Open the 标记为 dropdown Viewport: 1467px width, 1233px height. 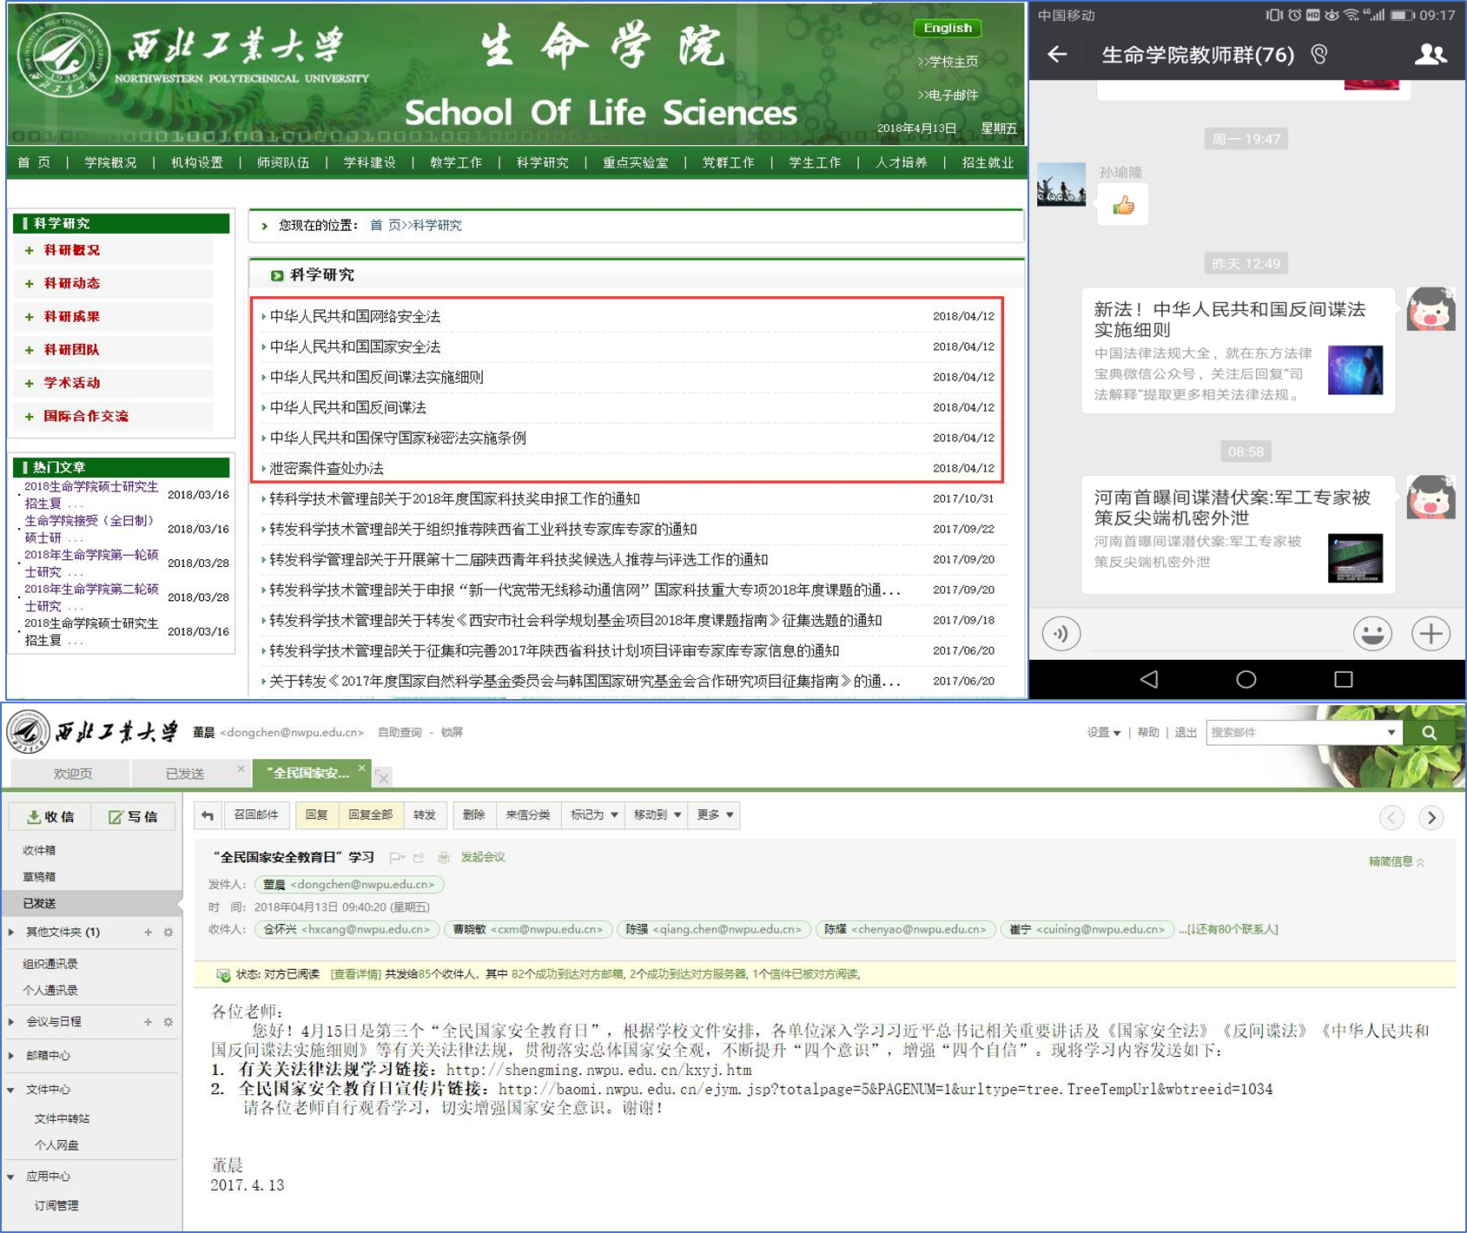pyautogui.click(x=593, y=815)
